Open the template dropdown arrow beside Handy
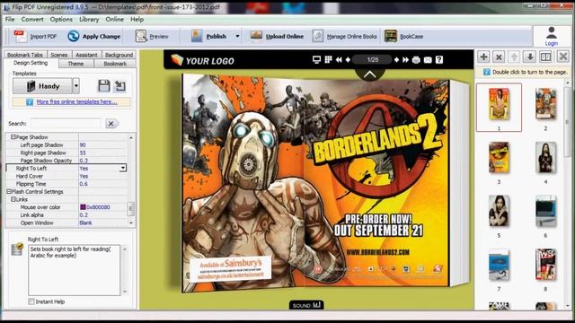575x323 pixels. click(75, 86)
